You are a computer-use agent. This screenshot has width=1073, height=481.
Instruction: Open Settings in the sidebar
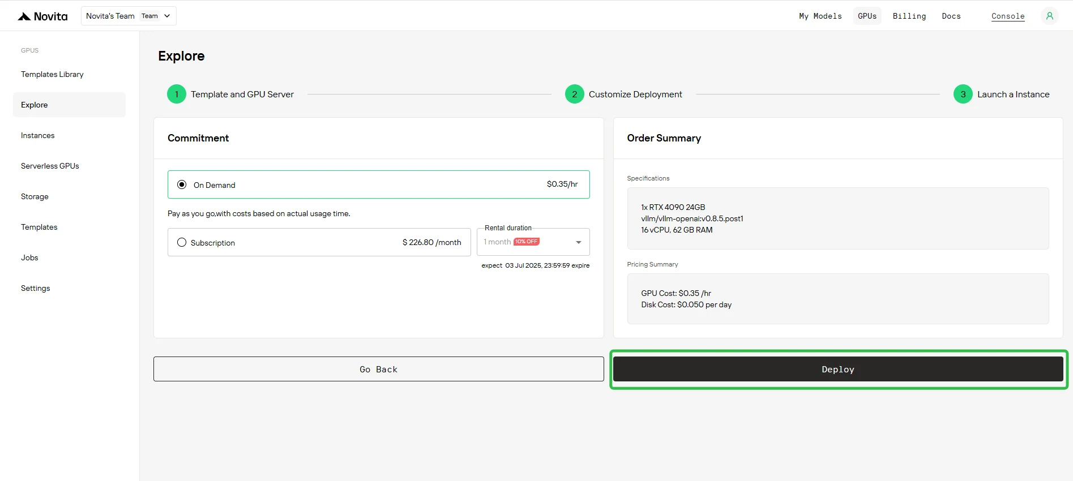(x=35, y=288)
